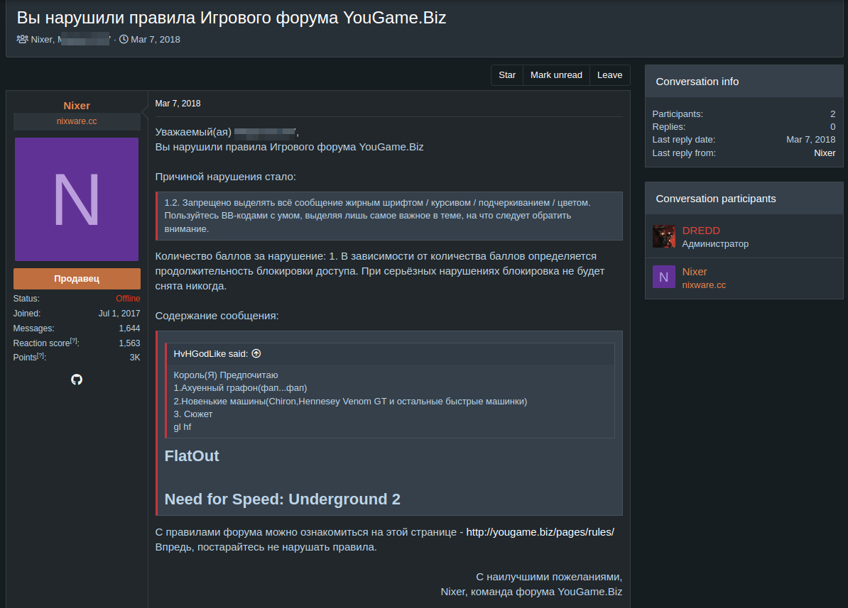848x608 pixels.
Task: Leave the conversation
Action: pyautogui.click(x=609, y=75)
